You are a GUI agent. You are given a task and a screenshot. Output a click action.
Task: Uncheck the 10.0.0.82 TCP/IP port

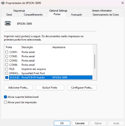click(x=7, y=78)
